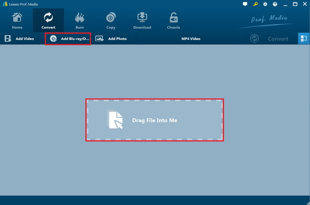The height and width of the screenshot is (205, 310).
Task: Open the Copy disc module
Action: click(x=111, y=20)
